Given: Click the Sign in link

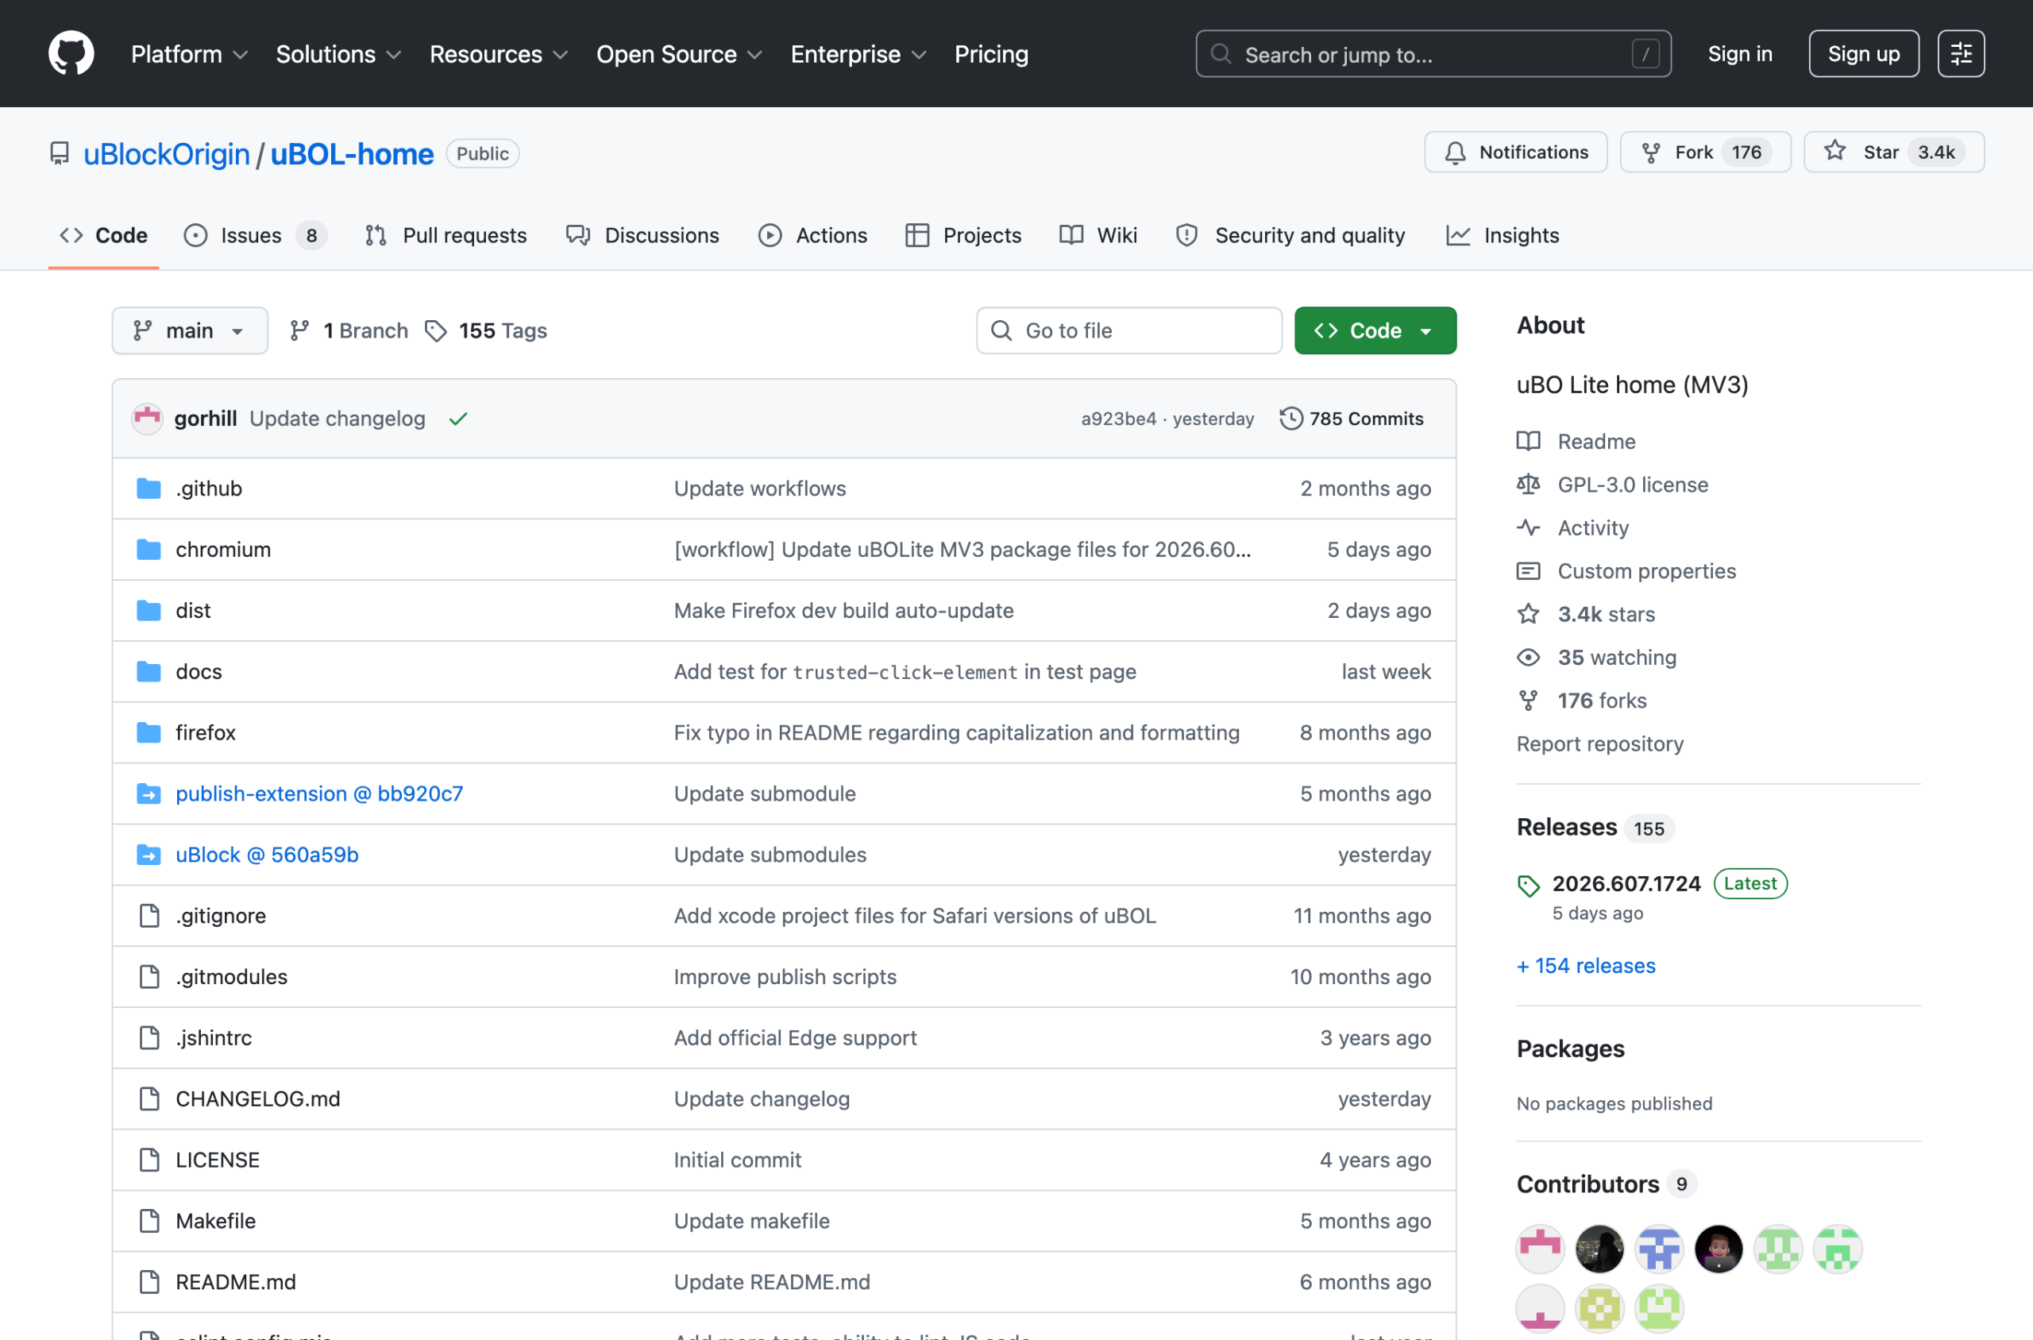Looking at the screenshot, I should click(1740, 54).
